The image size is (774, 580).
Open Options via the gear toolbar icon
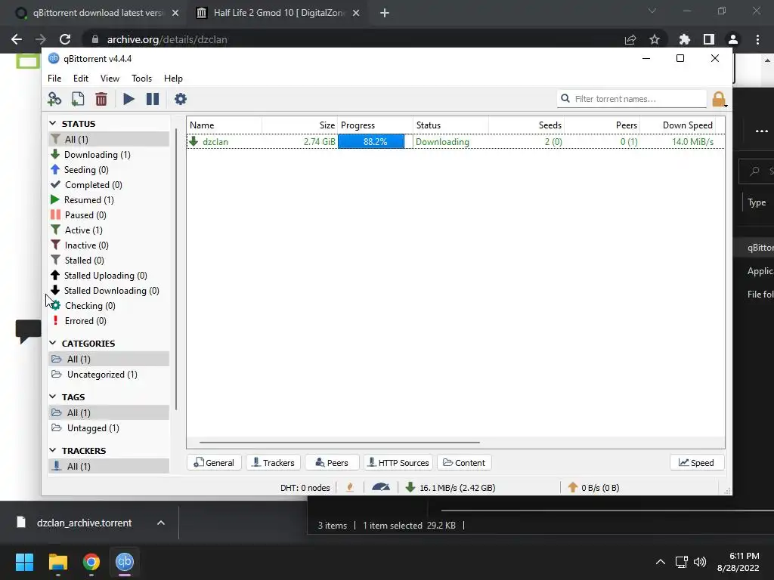(181, 99)
